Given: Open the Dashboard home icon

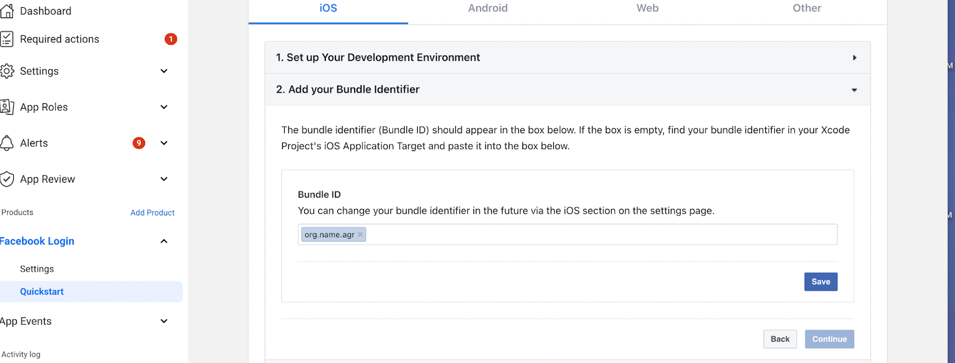Looking at the screenshot, I should (7, 11).
